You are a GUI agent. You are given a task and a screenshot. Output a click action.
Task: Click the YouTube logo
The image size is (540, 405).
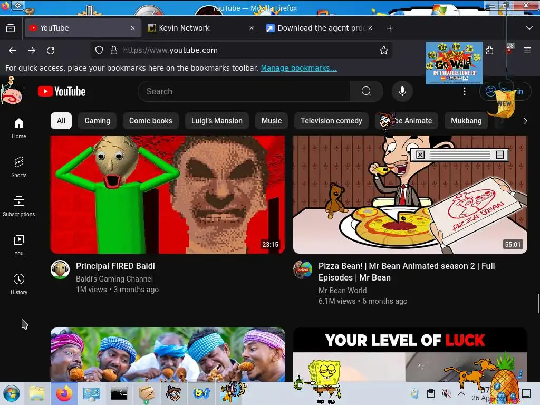tap(62, 92)
